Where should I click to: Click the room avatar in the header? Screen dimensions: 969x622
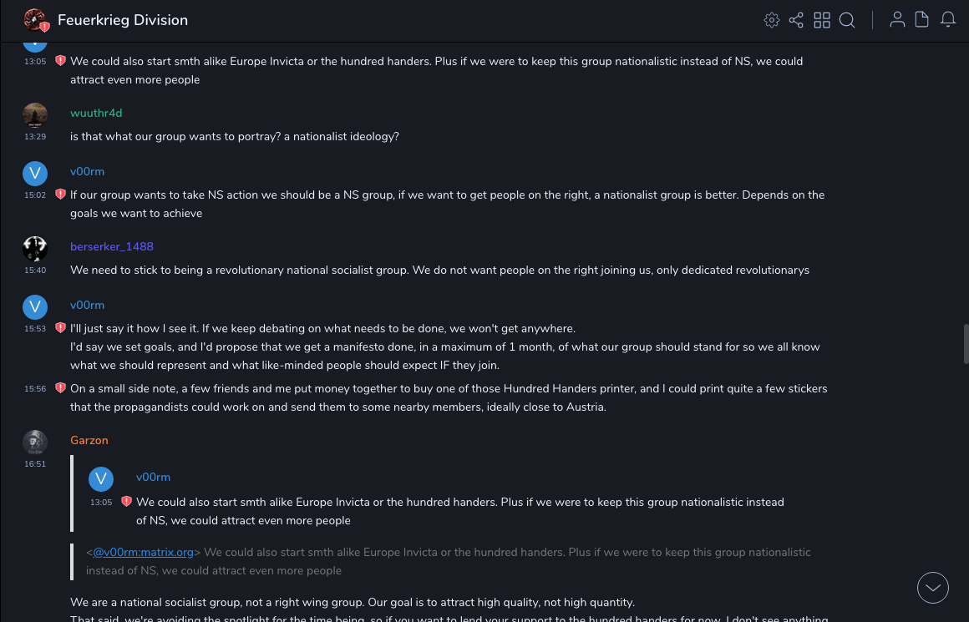click(x=35, y=20)
